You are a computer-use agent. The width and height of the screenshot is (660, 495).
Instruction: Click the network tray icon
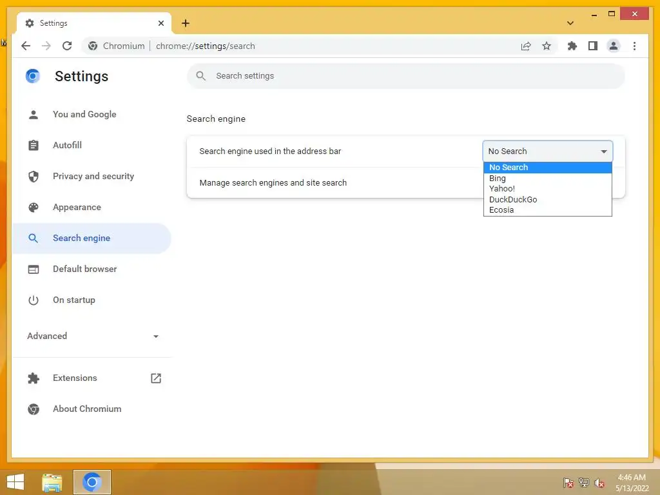pyautogui.click(x=584, y=482)
